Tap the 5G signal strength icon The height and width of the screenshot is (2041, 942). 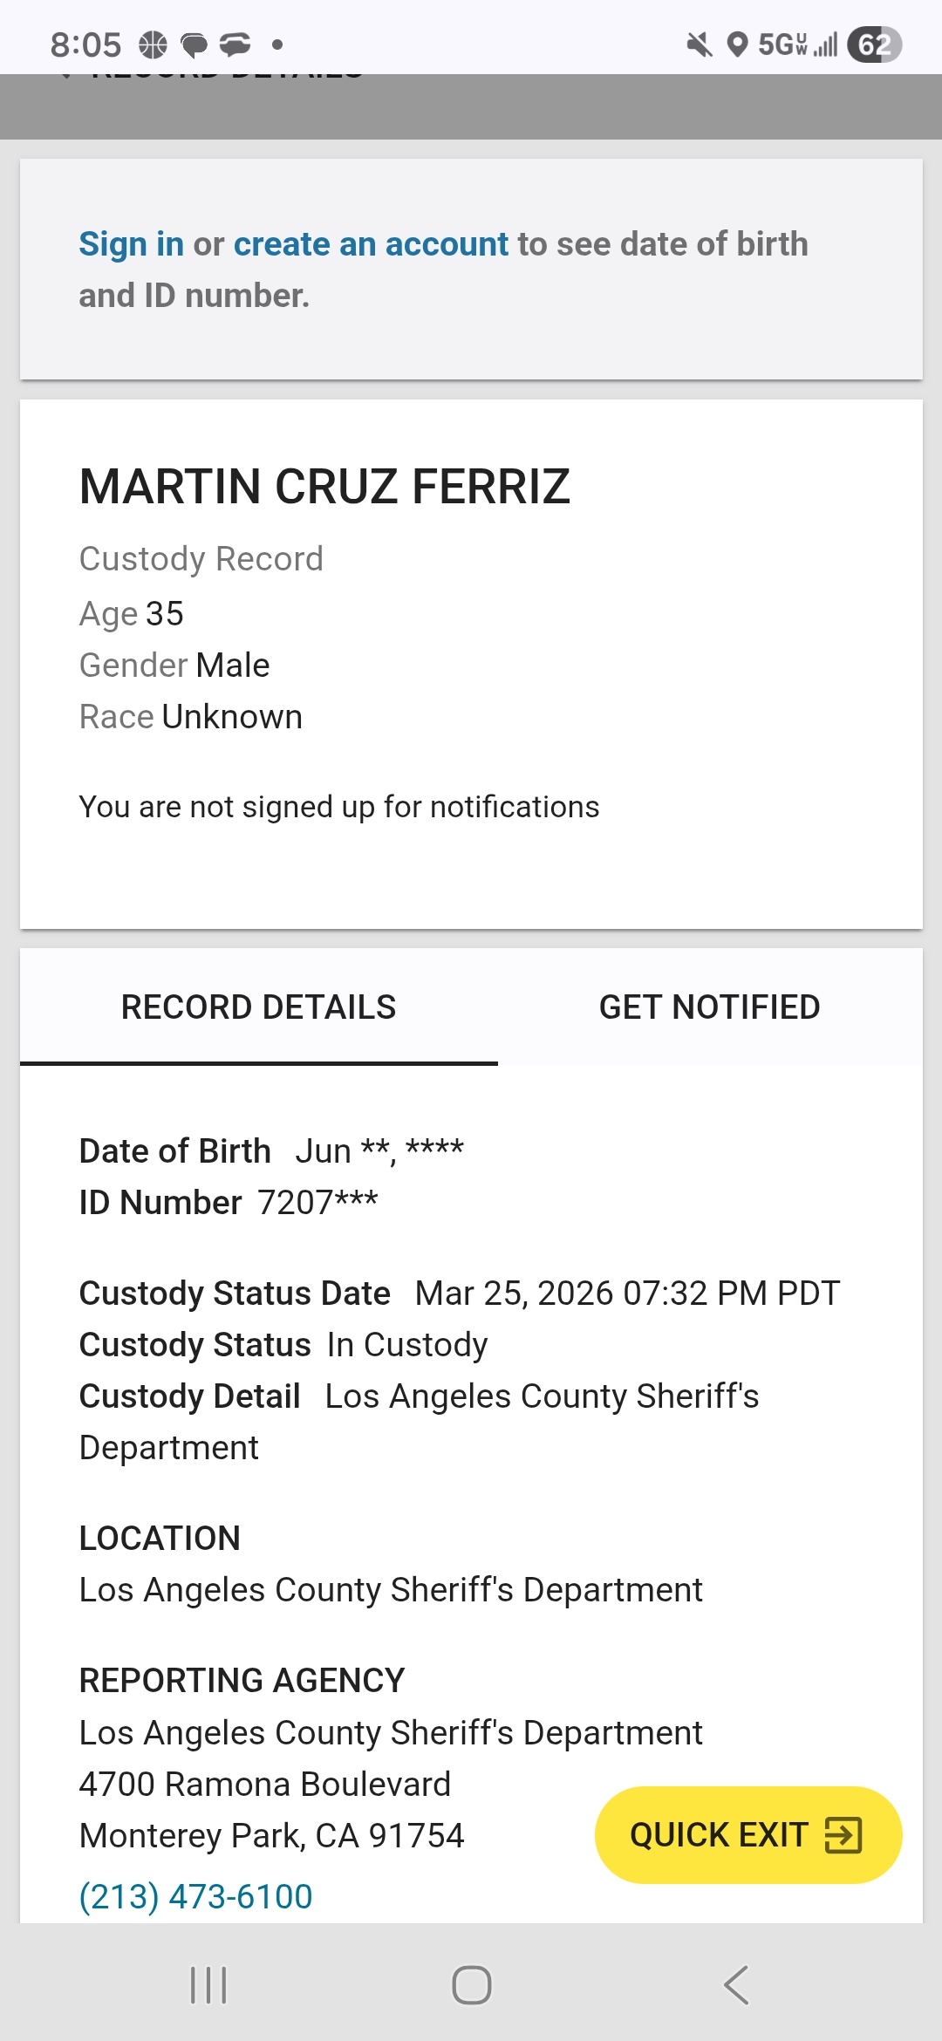pos(797,44)
